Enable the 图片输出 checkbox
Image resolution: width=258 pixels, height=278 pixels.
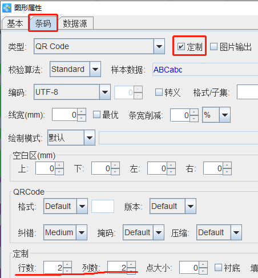pos(213,46)
